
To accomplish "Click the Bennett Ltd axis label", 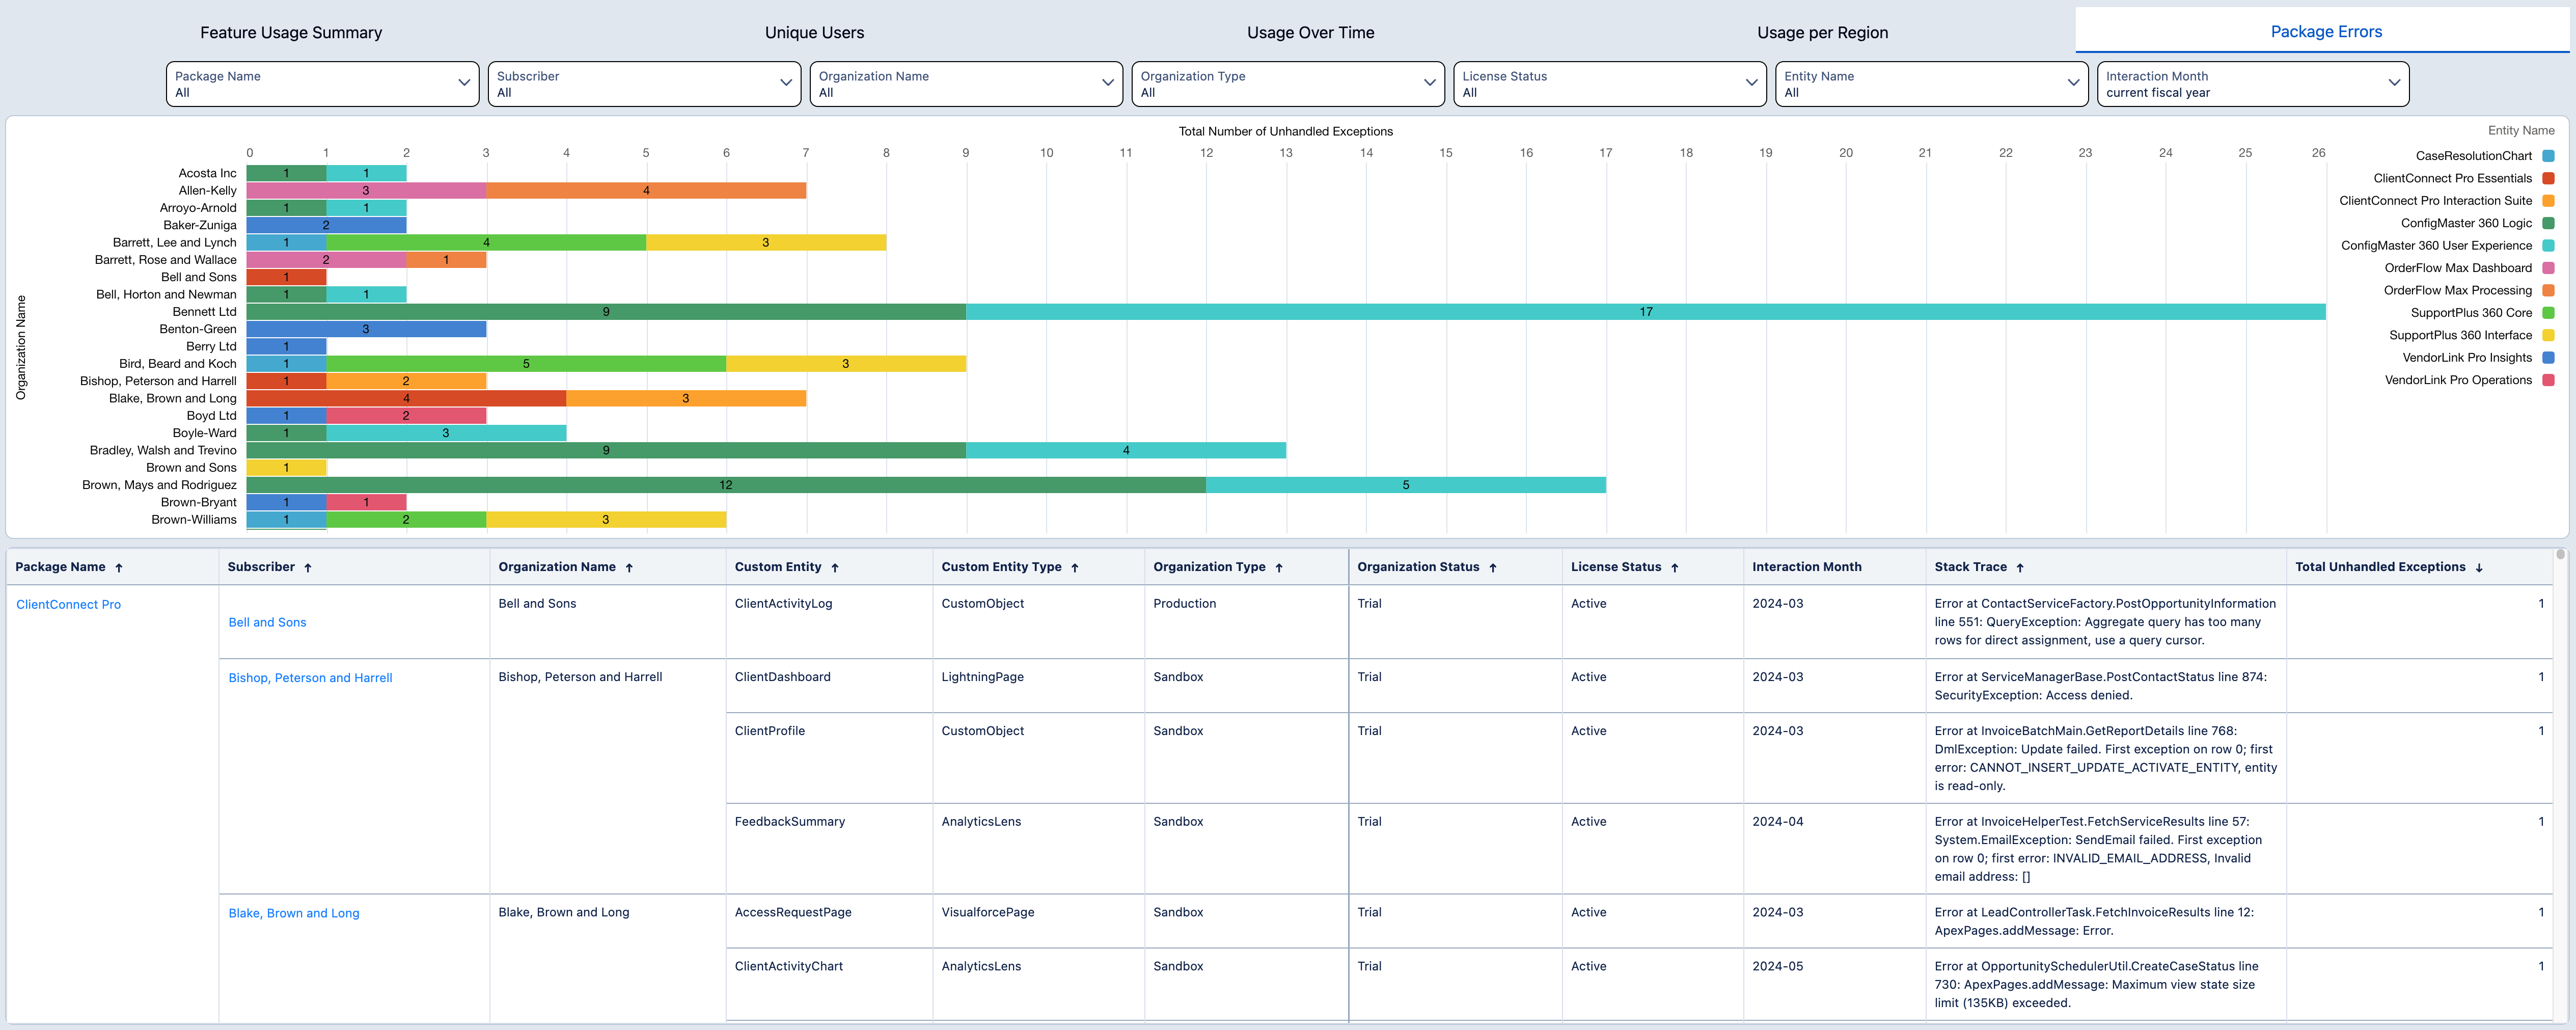I will point(204,312).
